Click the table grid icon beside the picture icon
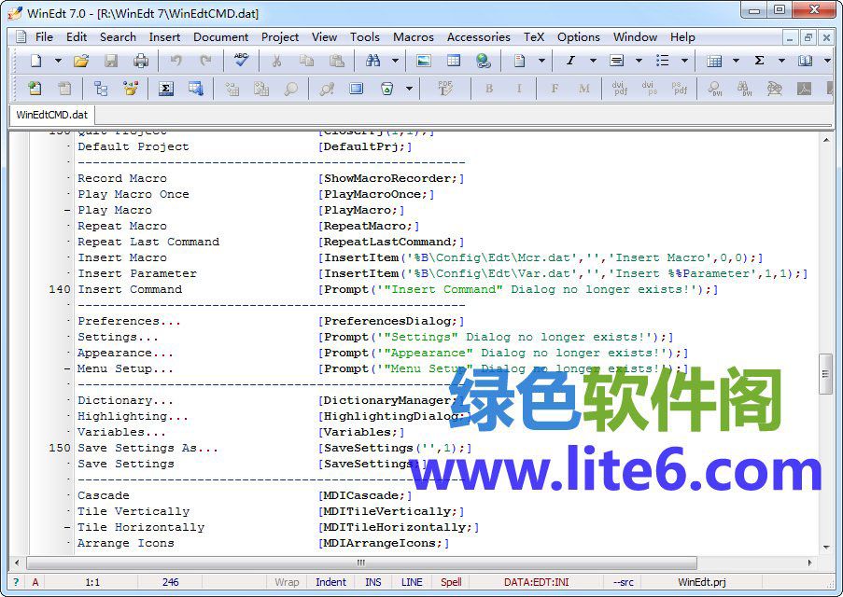The image size is (843, 597). [x=454, y=61]
